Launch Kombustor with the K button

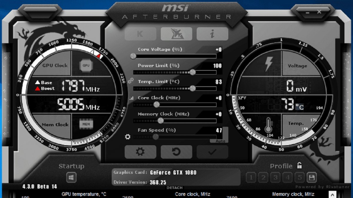click(x=140, y=34)
